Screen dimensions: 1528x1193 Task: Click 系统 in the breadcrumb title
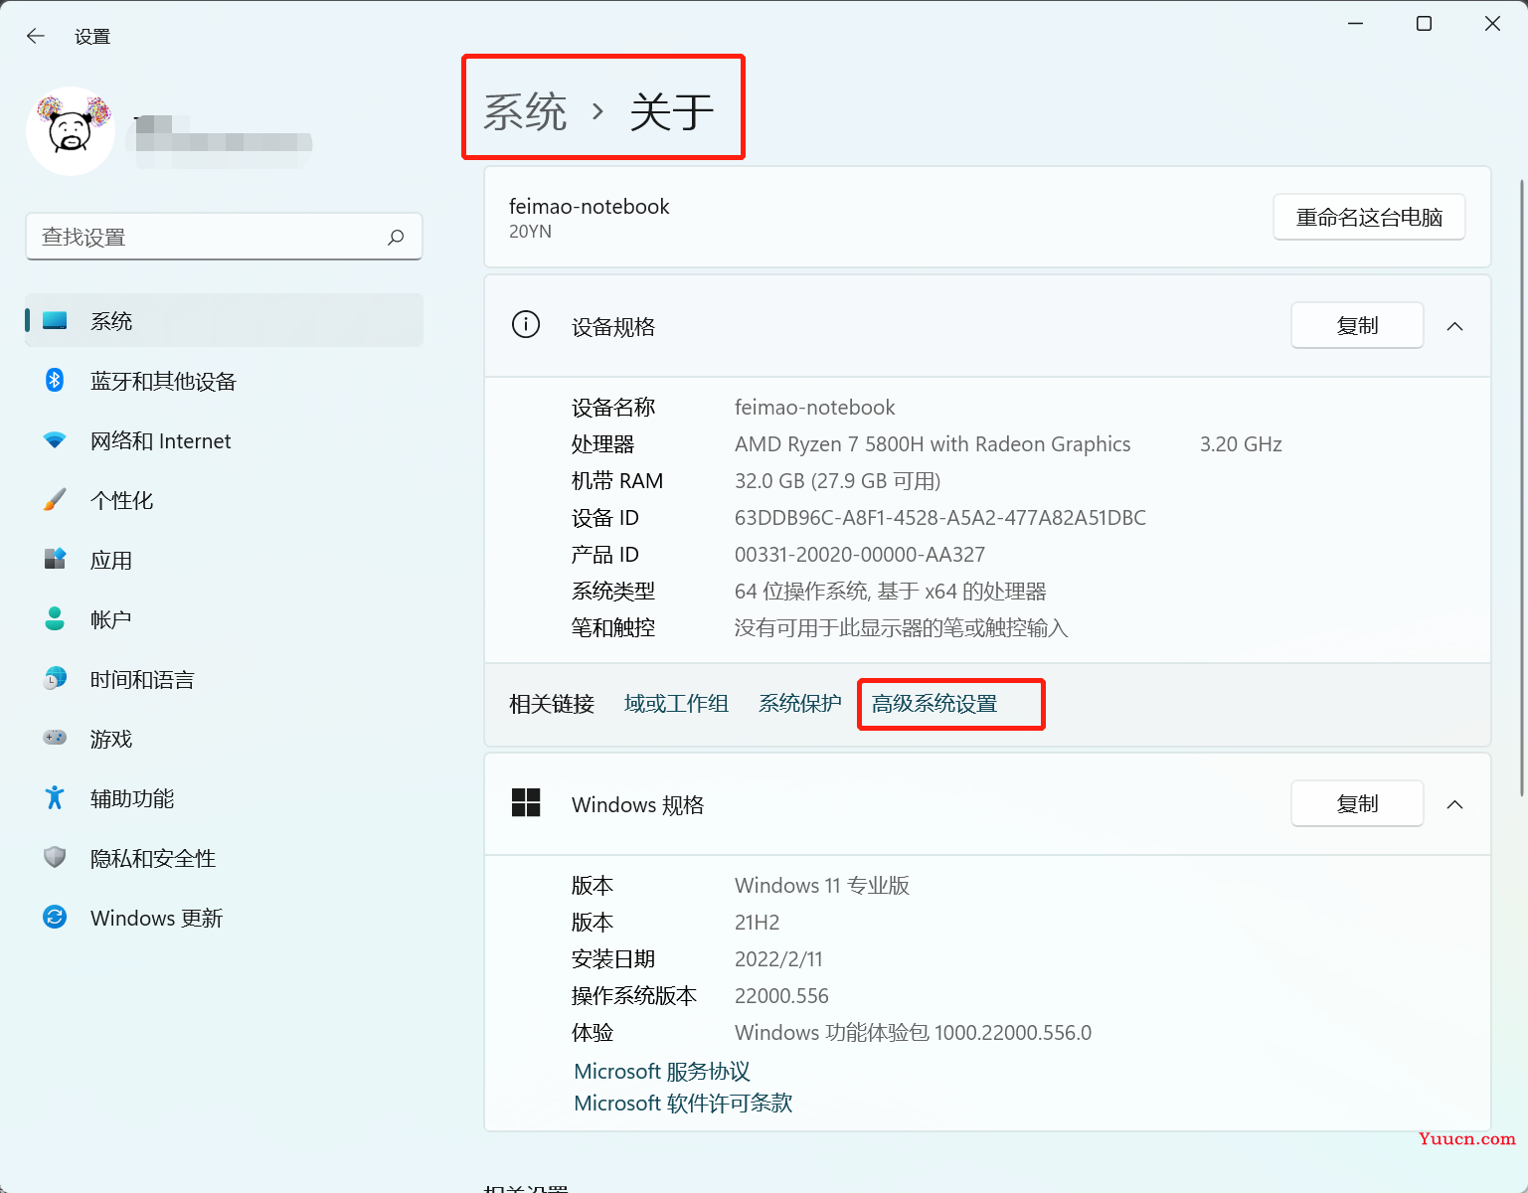coord(525,111)
